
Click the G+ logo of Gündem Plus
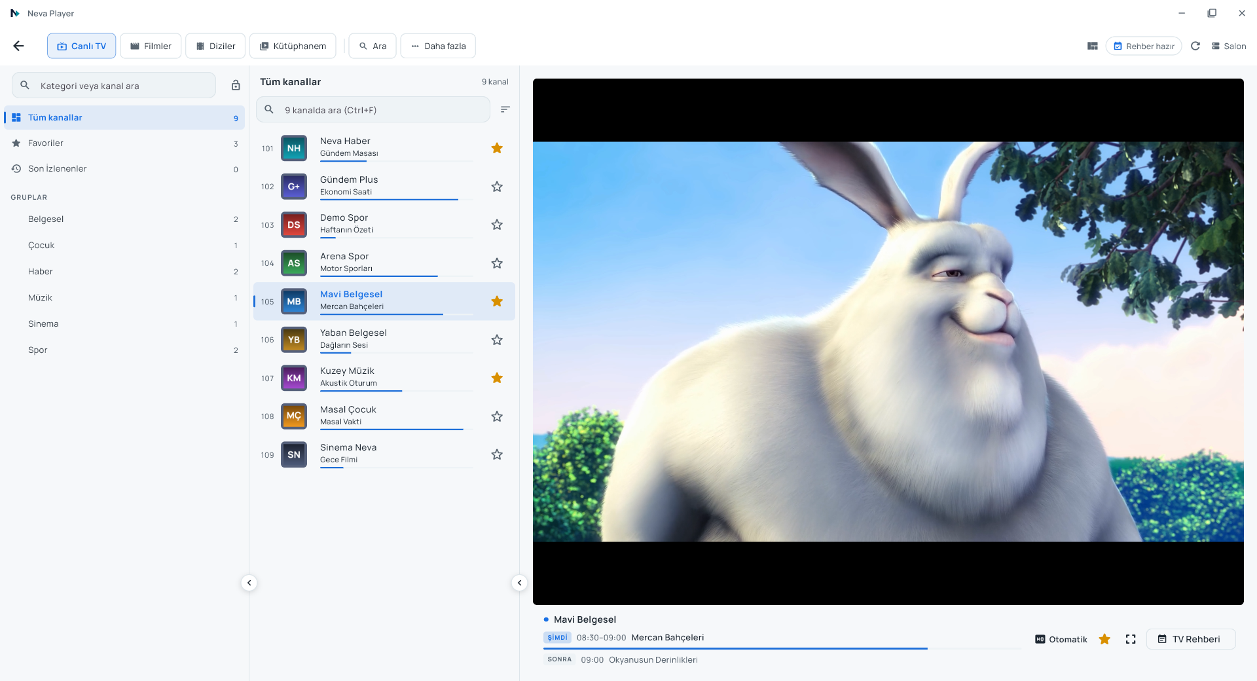tap(294, 187)
